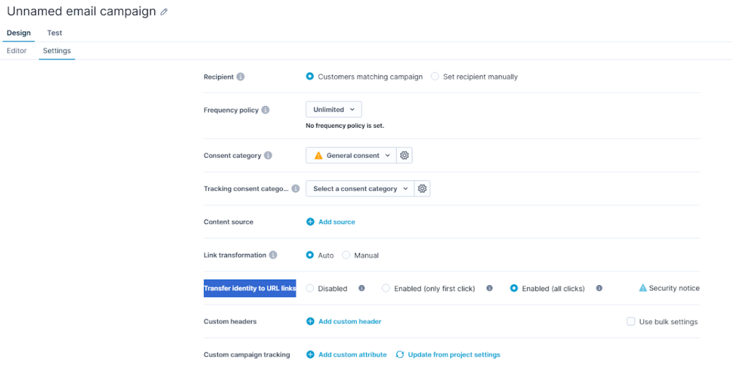The image size is (732, 392).
Task: Click Update from project settings
Action: click(x=453, y=354)
